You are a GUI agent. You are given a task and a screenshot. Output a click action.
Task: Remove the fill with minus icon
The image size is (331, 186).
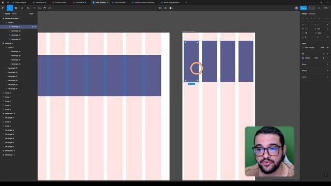(x=328, y=58)
